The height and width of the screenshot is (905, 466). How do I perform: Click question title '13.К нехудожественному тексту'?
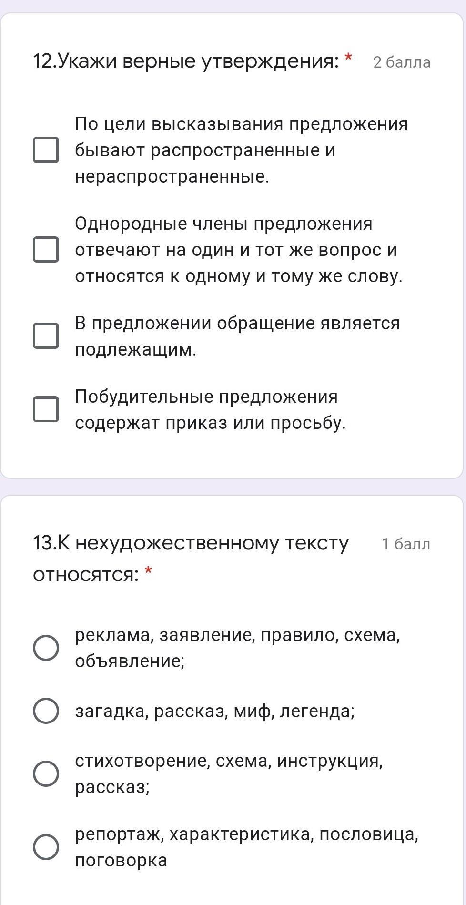coord(191,543)
